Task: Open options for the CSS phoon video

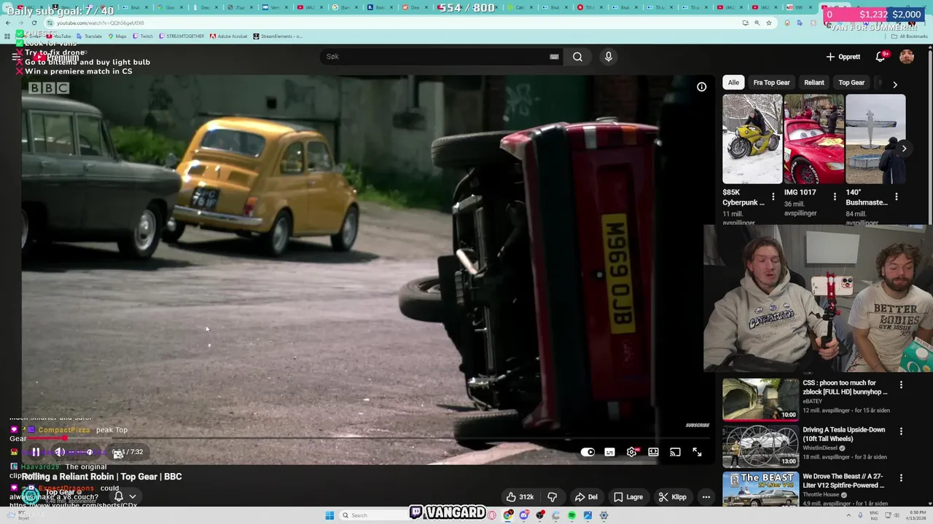Action: [x=901, y=385]
